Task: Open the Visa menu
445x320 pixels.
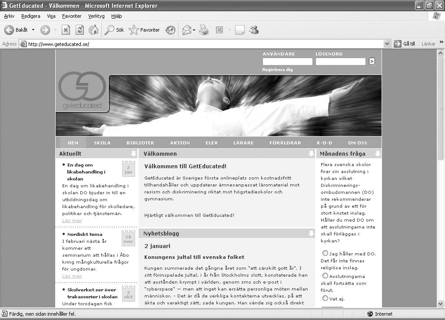Action: tap(51, 16)
